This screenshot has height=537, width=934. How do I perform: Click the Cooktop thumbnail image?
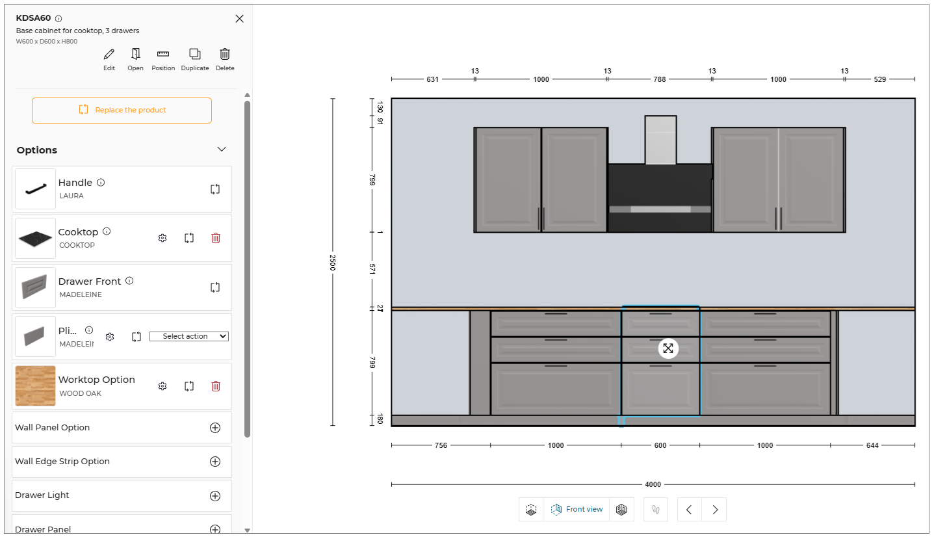(35, 239)
